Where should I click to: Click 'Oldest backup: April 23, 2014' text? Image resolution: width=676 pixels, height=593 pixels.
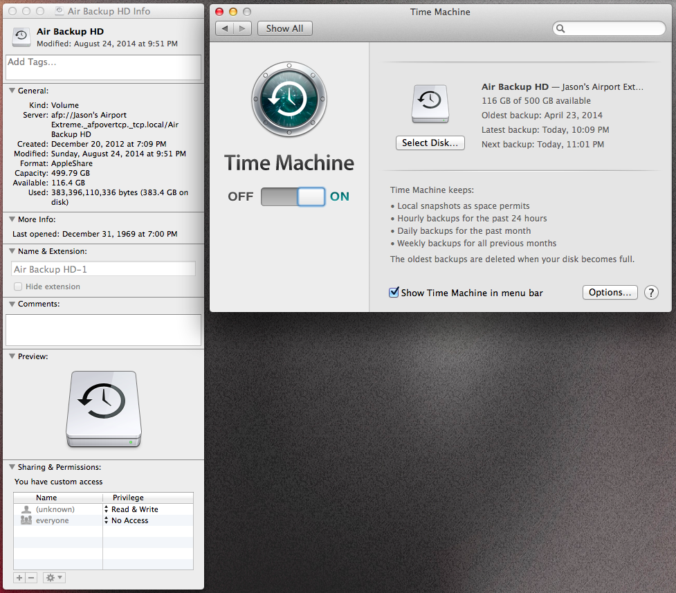[x=542, y=115]
